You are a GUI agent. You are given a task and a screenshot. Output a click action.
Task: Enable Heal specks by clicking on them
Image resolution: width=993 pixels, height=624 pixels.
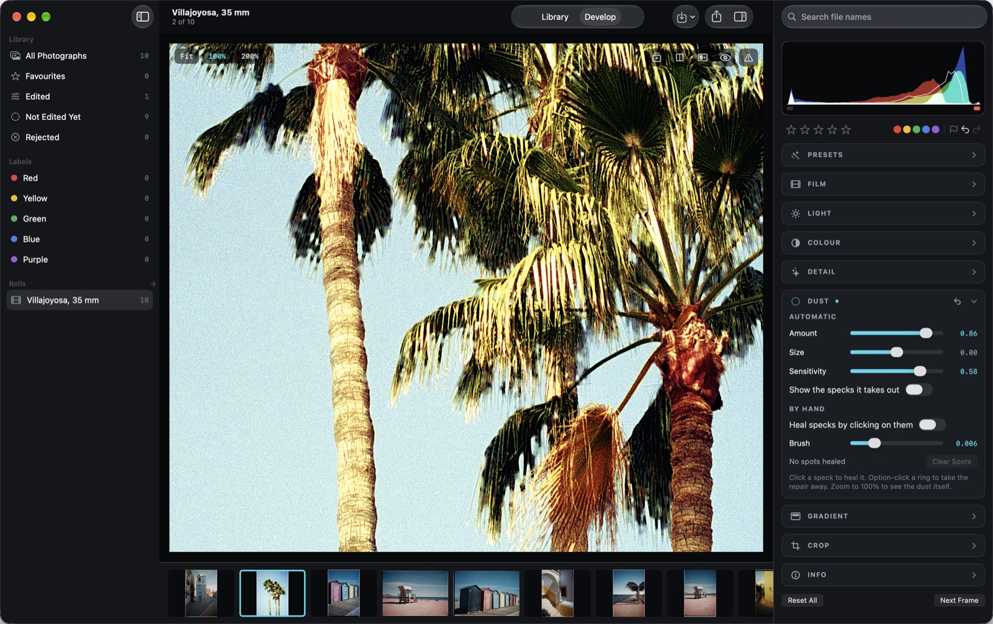(932, 425)
